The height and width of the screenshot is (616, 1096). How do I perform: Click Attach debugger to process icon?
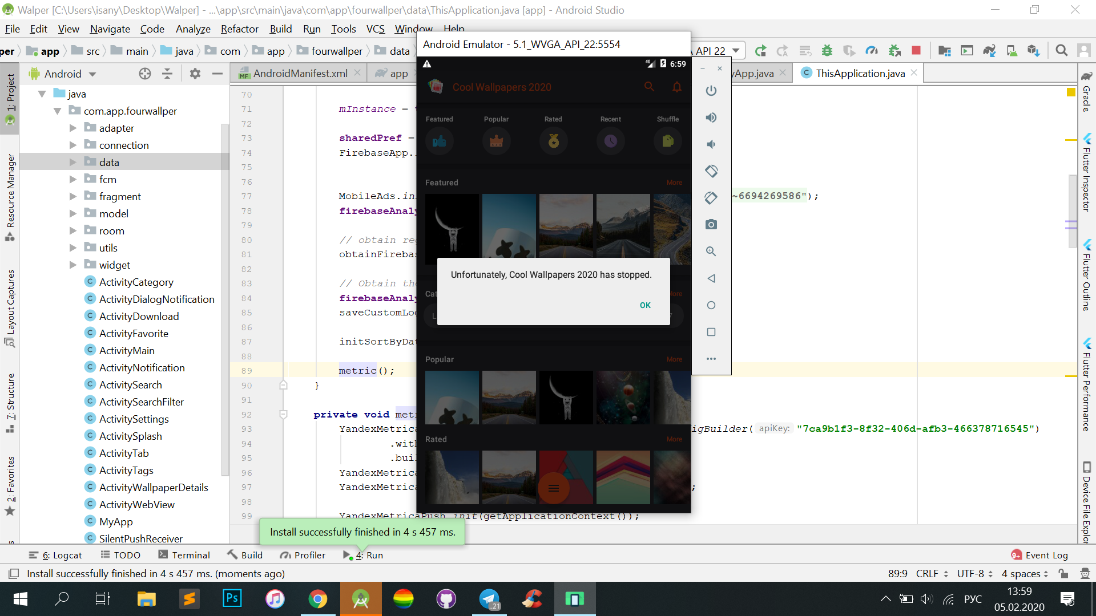(894, 51)
